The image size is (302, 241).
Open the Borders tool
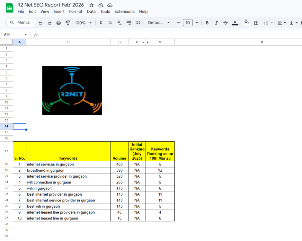point(256,23)
